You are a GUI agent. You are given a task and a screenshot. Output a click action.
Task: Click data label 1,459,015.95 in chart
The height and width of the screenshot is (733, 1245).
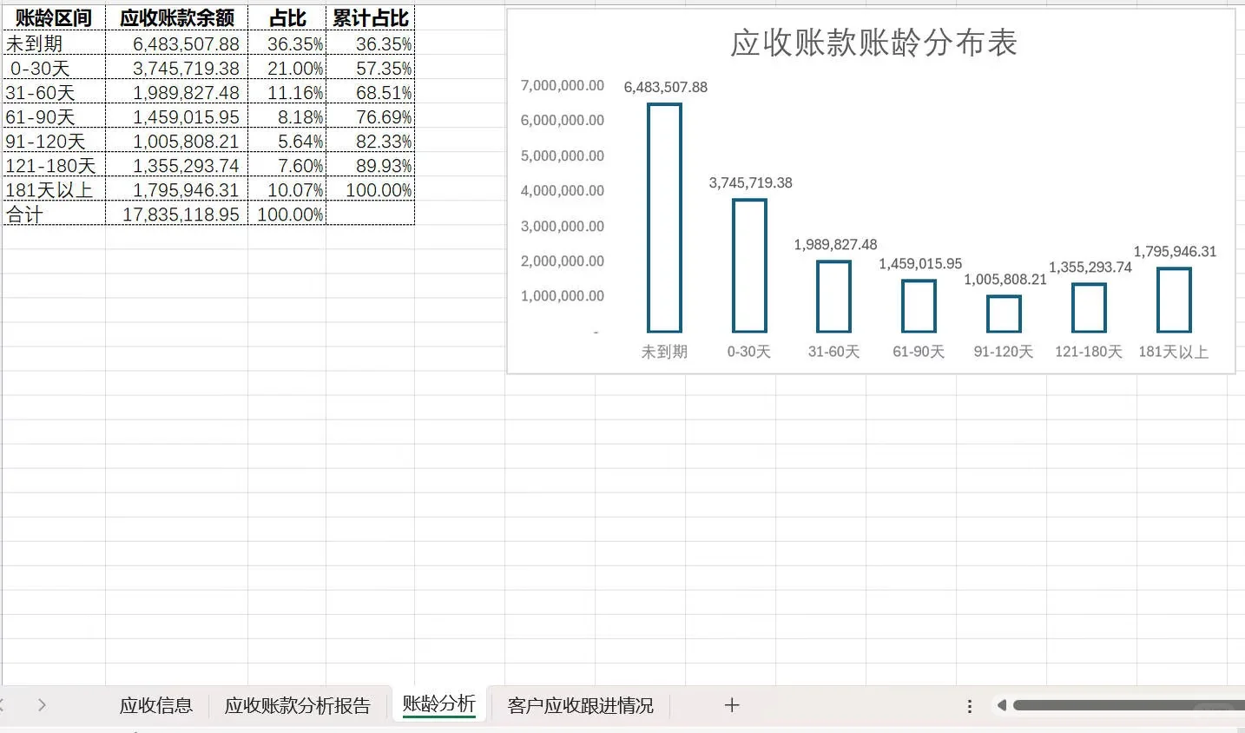920,263
